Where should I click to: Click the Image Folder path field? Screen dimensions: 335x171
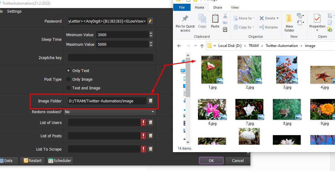[107, 101]
